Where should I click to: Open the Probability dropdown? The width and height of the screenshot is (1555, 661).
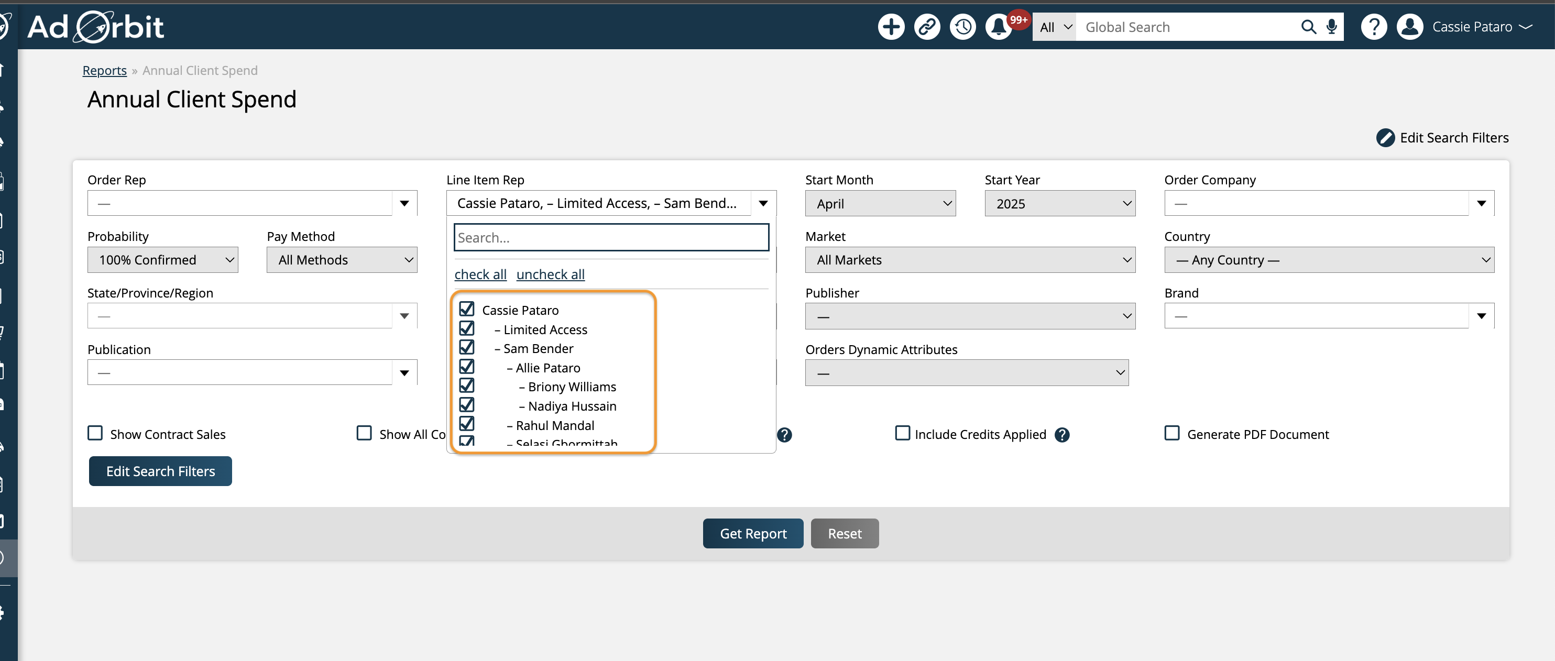pyautogui.click(x=162, y=260)
